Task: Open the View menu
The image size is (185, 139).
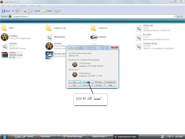Action: [x=15, y=6]
